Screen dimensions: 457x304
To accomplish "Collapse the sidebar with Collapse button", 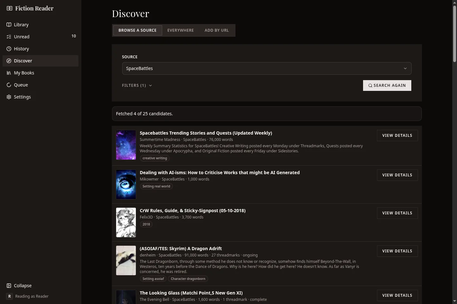I will pyautogui.click(x=40, y=286).
